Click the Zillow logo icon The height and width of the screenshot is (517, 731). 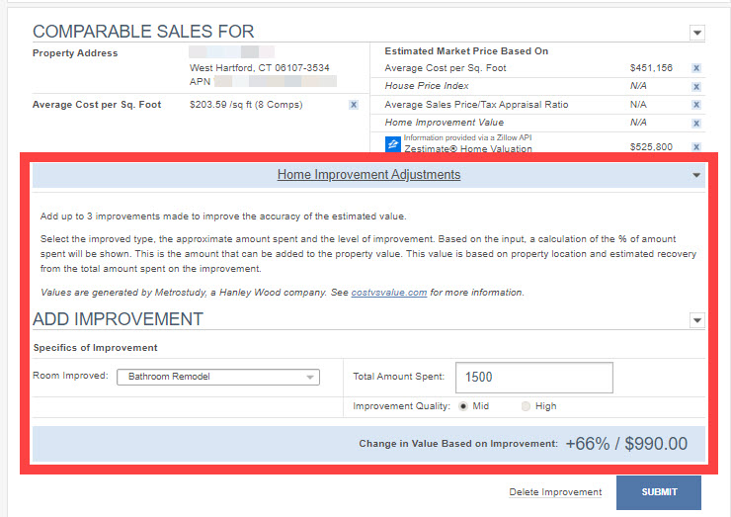point(392,144)
